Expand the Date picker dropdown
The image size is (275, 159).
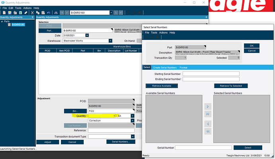coord(87,35)
